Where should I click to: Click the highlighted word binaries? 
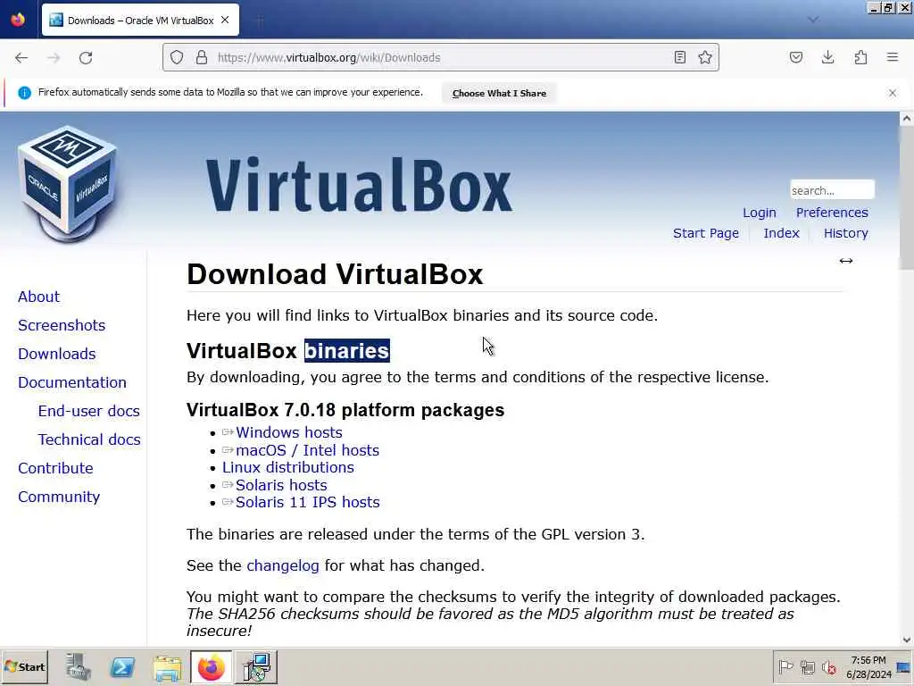[x=347, y=350]
